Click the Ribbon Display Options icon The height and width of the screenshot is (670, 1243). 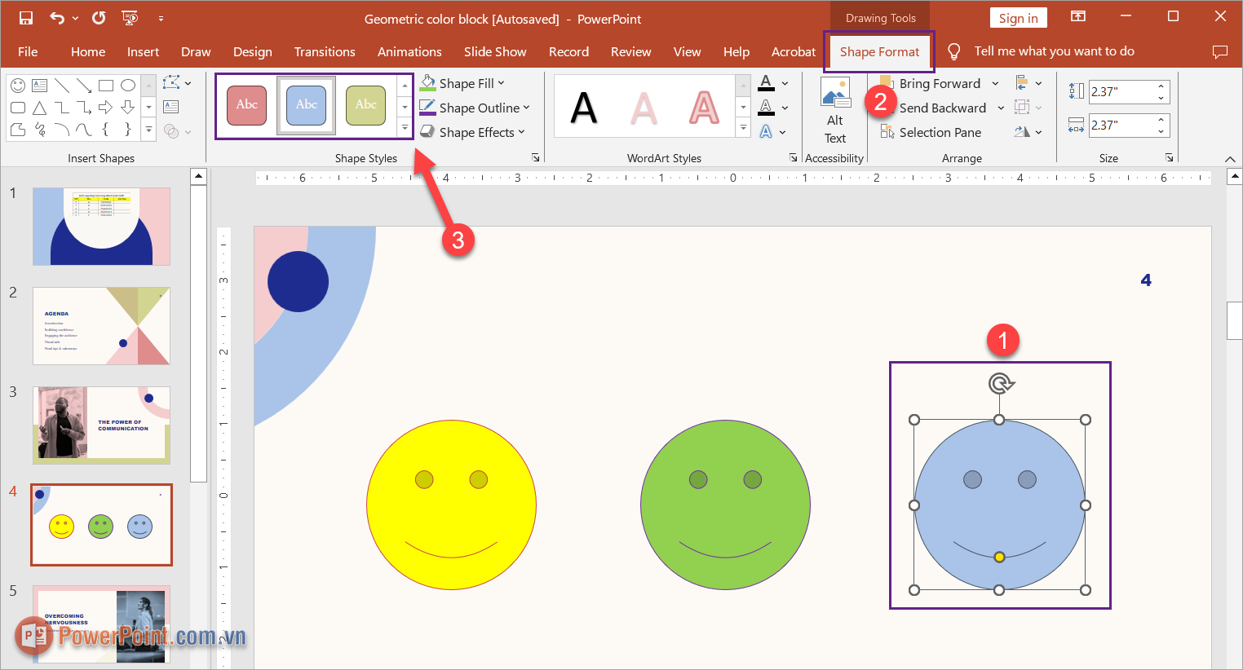tap(1078, 16)
